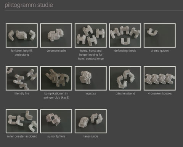Image resolution: width=183 pixels, height=147 pixels.
Task: Click the 'piktogramm studie' page heading
Action: pos(29,5)
